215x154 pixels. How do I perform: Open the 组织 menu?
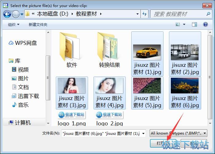[x=13, y=25]
